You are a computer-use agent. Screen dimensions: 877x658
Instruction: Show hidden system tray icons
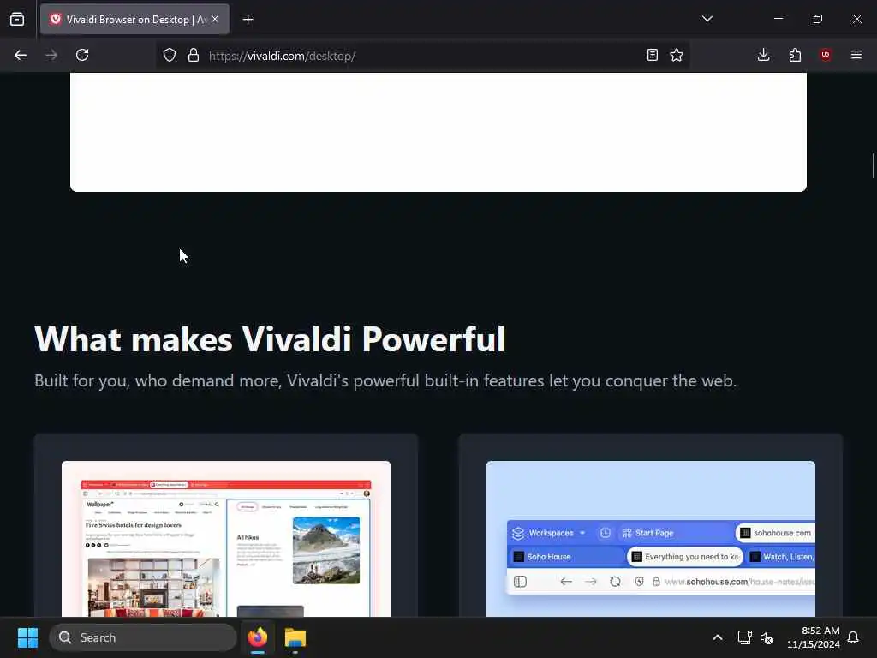718,637
